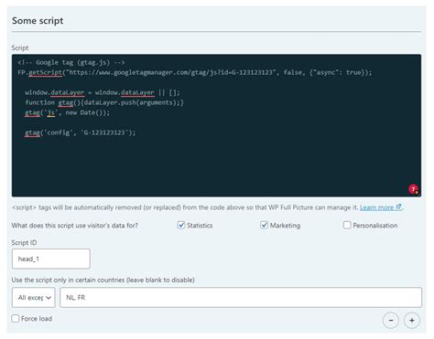Click the gtag('js', new Date()) line
This screenshot has height=339, width=434.
pyautogui.click(x=67, y=112)
